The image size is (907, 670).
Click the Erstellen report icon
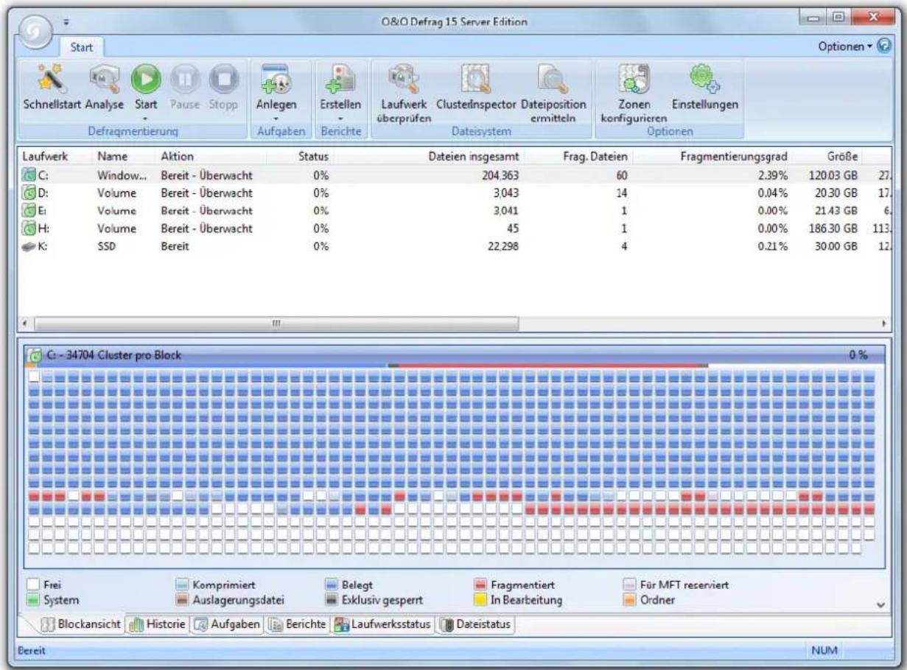(339, 79)
